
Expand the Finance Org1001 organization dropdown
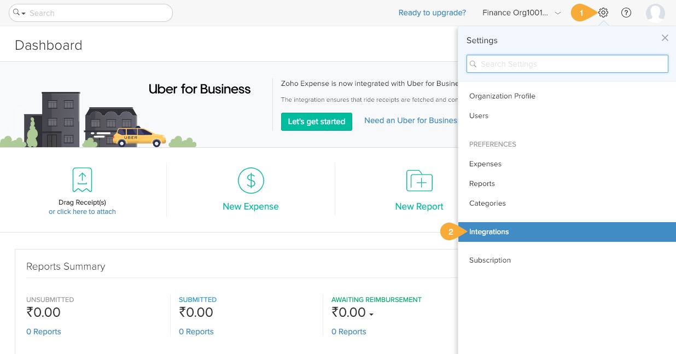(x=557, y=13)
